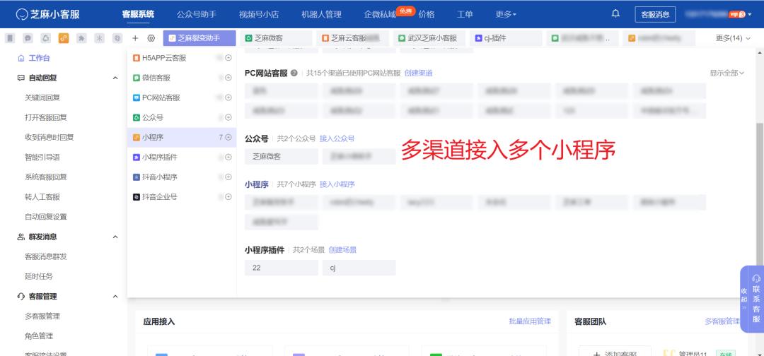
Task: Collapse the 客服管理 sidebar section
Action: [115, 296]
